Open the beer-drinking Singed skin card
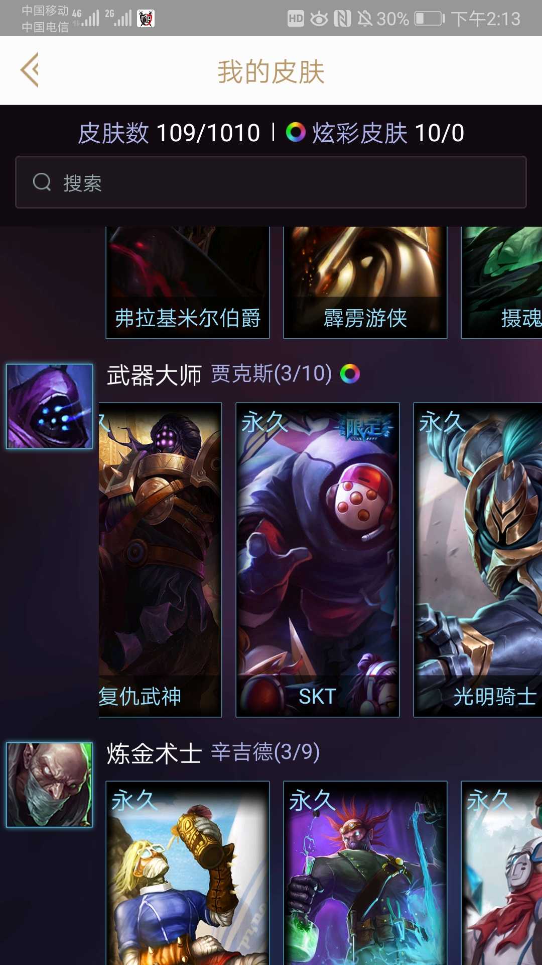Screen dimensions: 542x965 [x=188, y=873]
